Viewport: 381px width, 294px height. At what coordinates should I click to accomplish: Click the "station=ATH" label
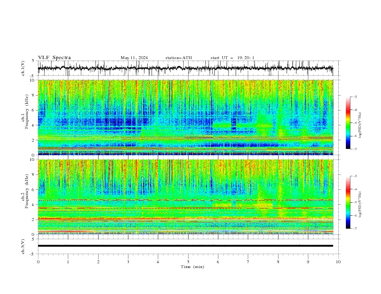pyautogui.click(x=178, y=58)
